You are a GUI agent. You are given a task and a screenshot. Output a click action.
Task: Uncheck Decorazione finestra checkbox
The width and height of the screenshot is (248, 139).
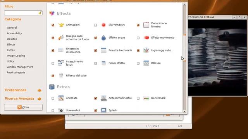point(138,25)
